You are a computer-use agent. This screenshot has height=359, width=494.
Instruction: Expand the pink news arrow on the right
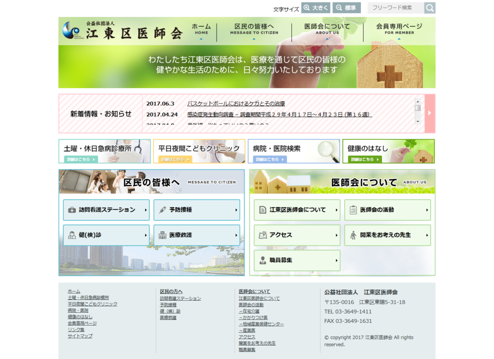pyautogui.click(x=429, y=113)
